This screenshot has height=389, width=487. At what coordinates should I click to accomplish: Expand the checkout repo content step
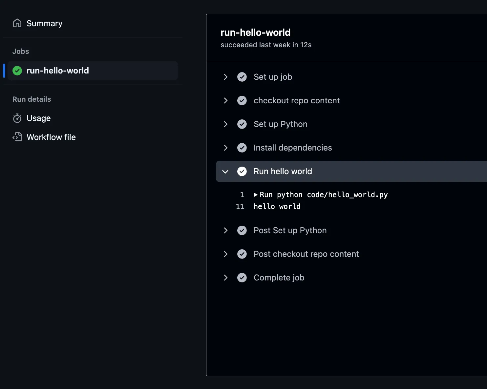point(225,101)
